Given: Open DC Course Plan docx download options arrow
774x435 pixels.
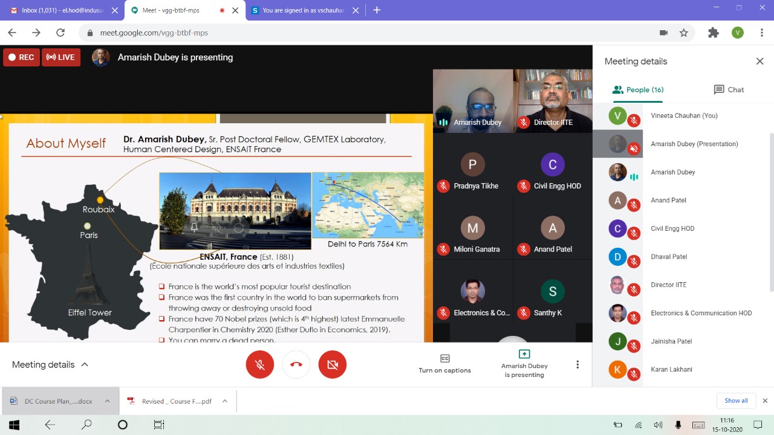Looking at the screenshot, I should pos(107,401).
